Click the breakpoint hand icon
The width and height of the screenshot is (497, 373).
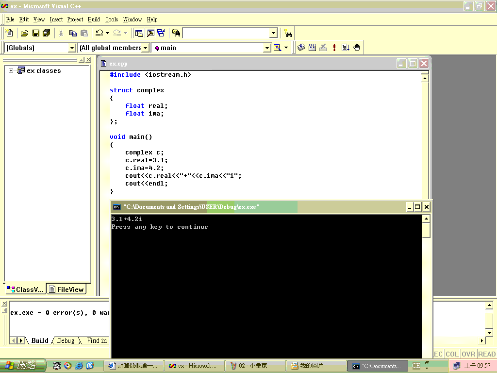(357, 48)
